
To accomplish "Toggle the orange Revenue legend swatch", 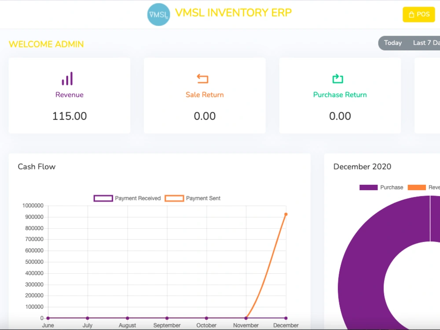I will [x=417, y=187].
